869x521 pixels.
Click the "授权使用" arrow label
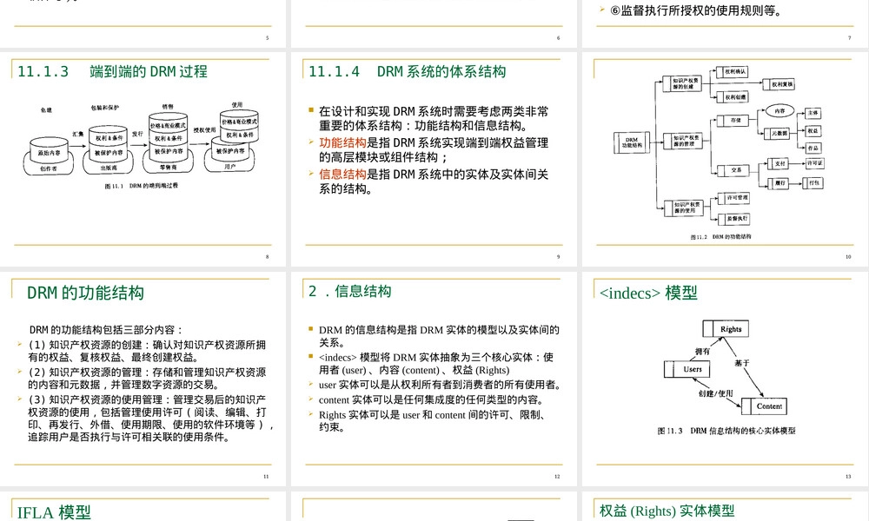(x=204, y=130)
